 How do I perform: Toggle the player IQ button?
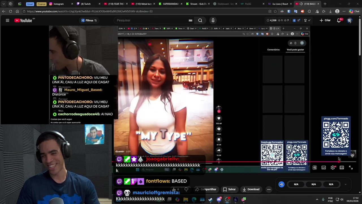point(314,168)
